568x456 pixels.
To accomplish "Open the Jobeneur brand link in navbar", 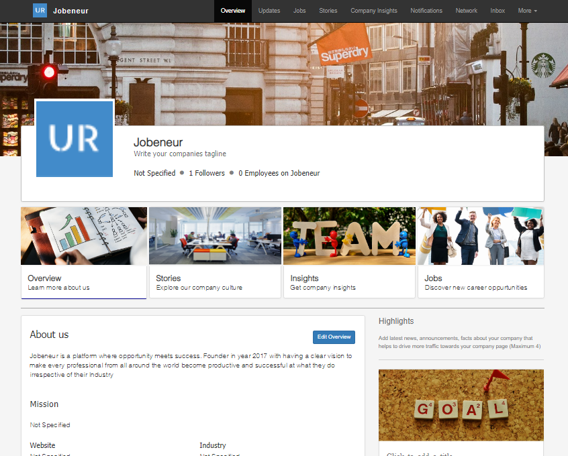I will coord(70,11).
